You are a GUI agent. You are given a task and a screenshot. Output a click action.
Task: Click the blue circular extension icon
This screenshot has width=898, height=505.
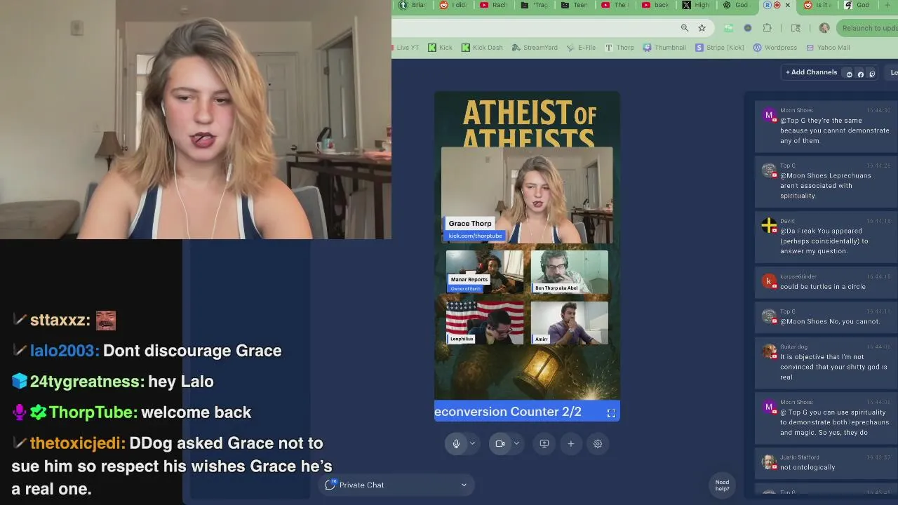(747, 28)
